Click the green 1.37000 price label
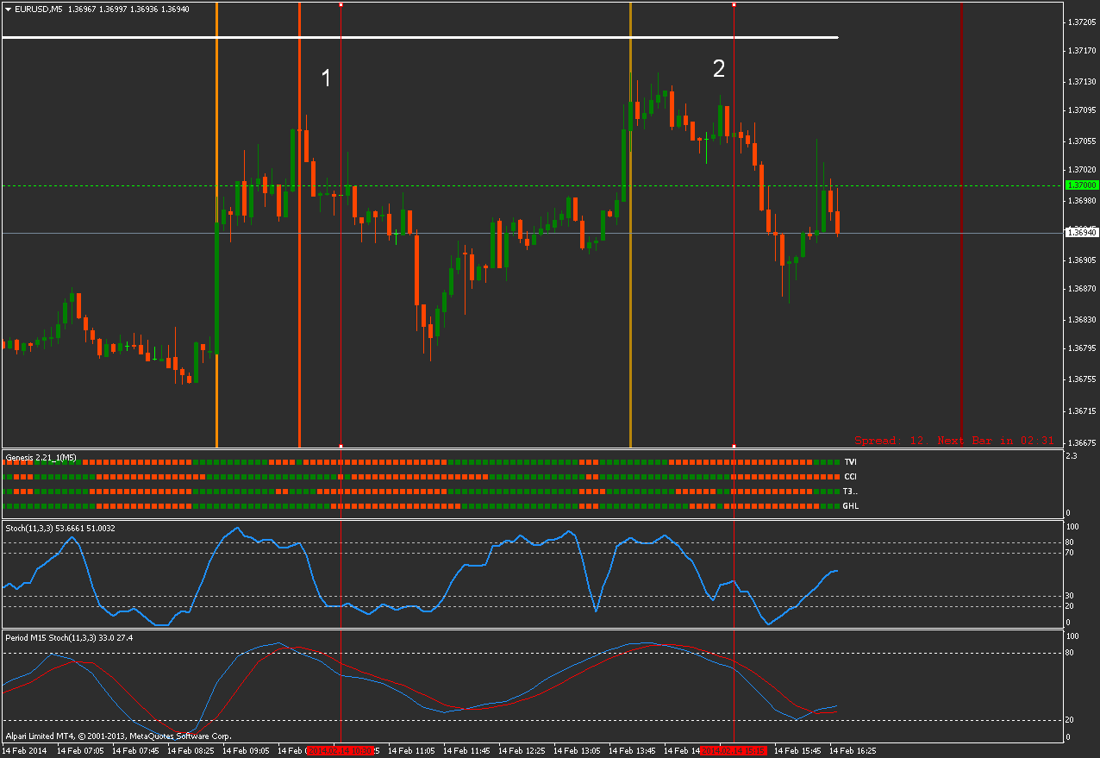The width and height of the screenshot is (1100, 758). click(x=1081, y=185)
